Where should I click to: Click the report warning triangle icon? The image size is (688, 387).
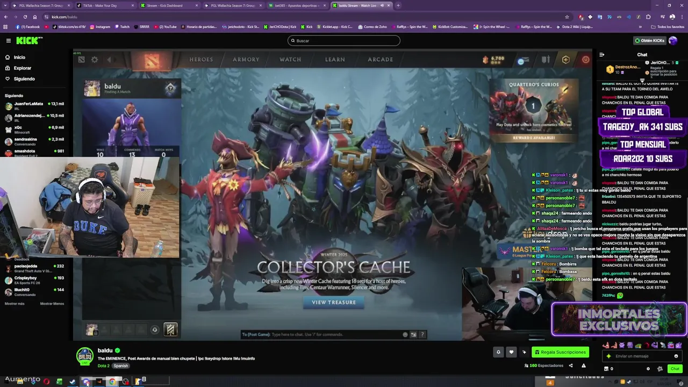(x=584, y=365)
